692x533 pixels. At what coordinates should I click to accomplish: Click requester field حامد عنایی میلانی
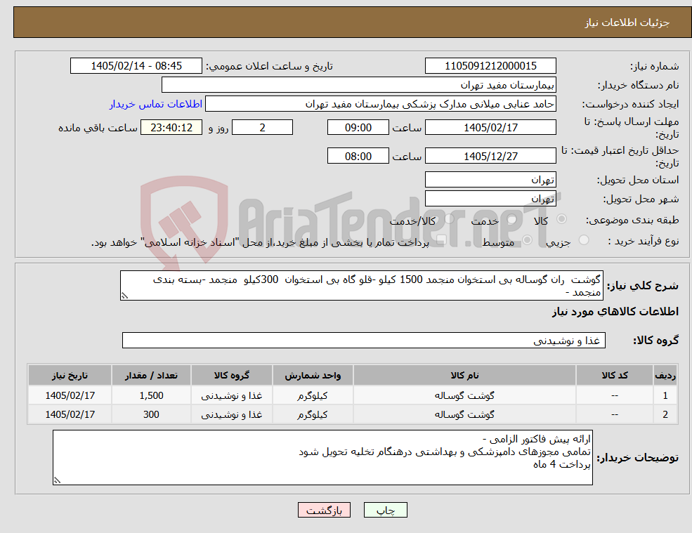coord(380,104)
